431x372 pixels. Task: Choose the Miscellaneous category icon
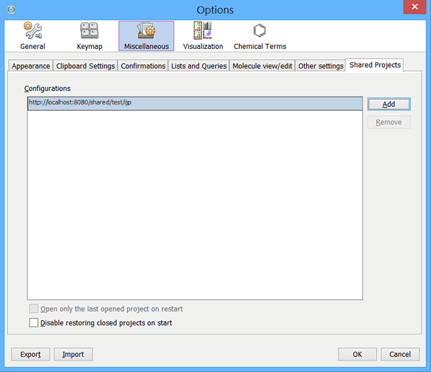(x=147, y=30)
